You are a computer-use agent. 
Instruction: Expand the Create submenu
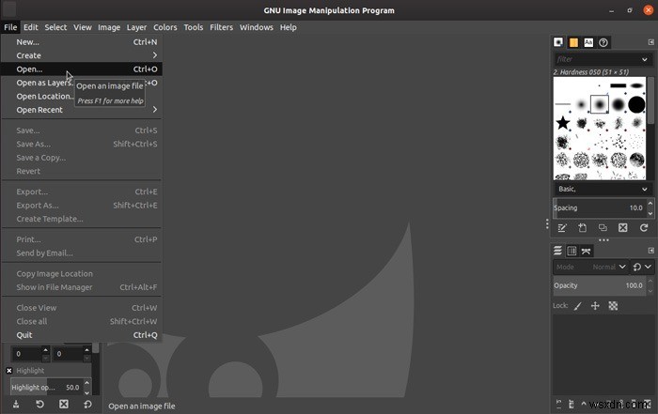[x=82, y=55]
